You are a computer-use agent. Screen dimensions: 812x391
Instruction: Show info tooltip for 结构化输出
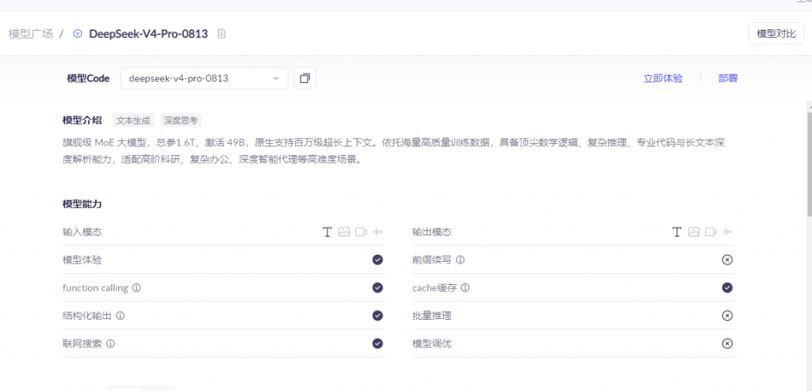pyautogui.click(x=121, y=316)
